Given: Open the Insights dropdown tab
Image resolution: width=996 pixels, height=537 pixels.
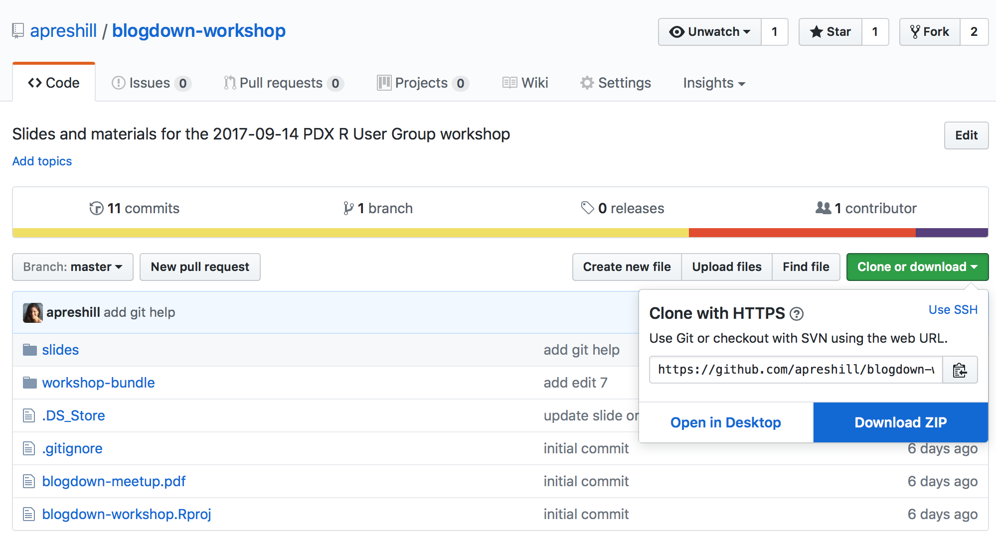Looking at the screenshot, I should (x=714, y=83).
